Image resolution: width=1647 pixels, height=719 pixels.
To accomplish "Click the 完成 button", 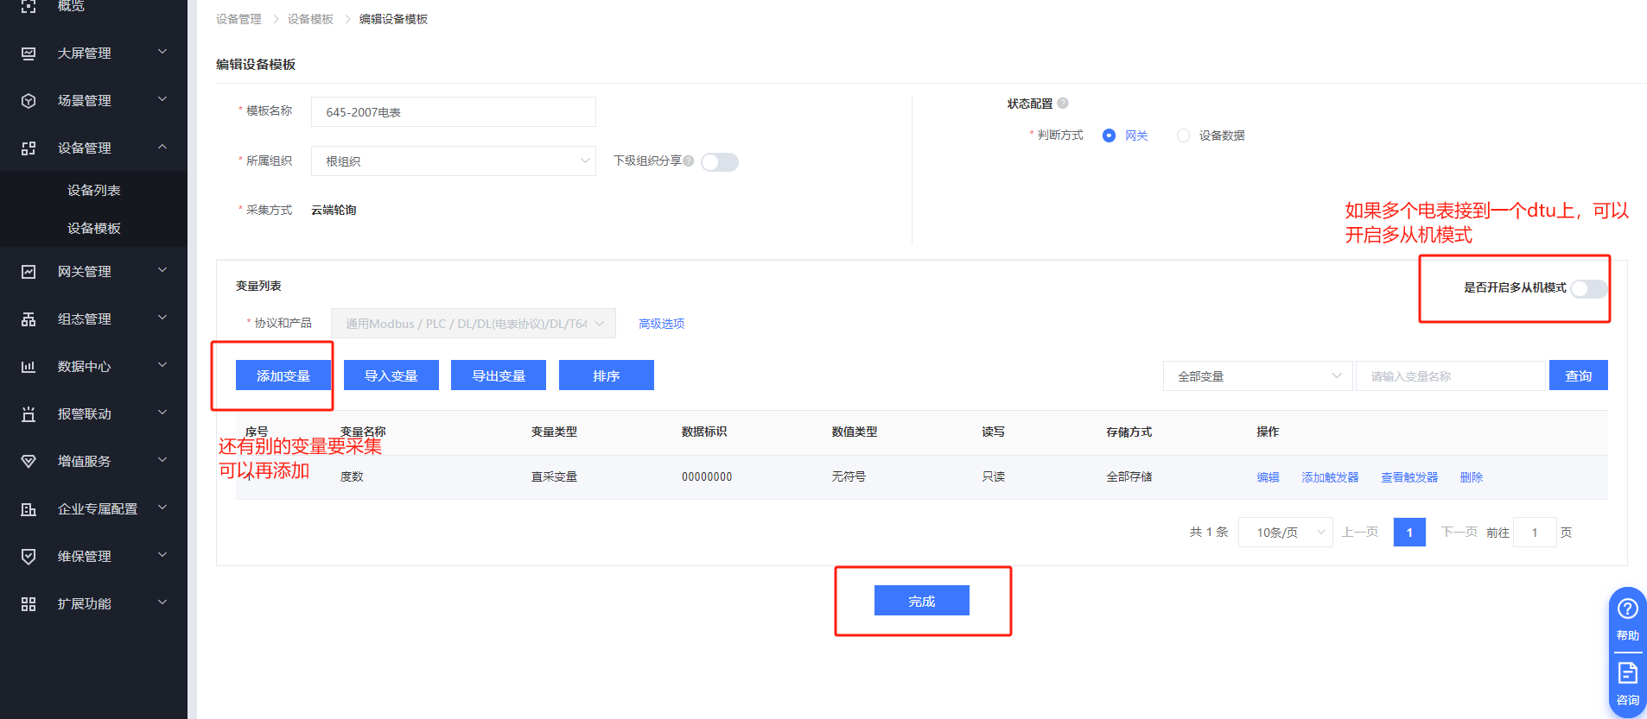I will pyautogui.click(x=921, y=601).
